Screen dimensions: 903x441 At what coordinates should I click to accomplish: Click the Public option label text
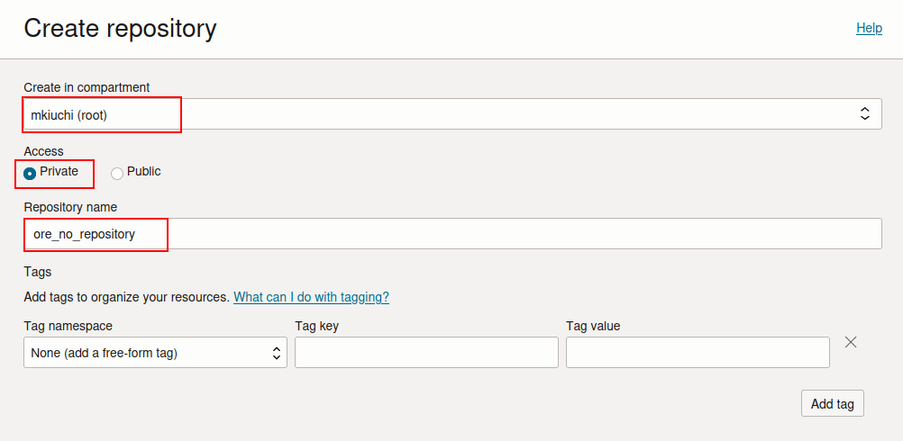(144, 171)
